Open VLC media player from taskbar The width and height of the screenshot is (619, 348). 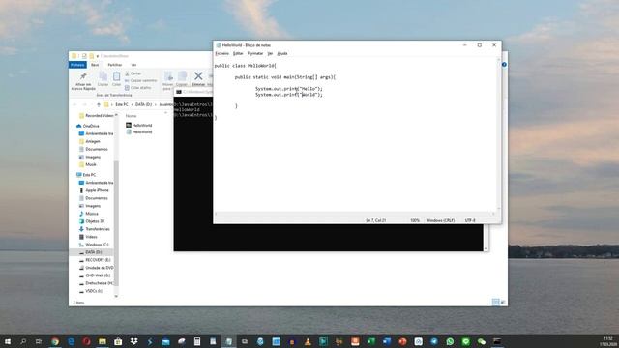pos(308,341)
